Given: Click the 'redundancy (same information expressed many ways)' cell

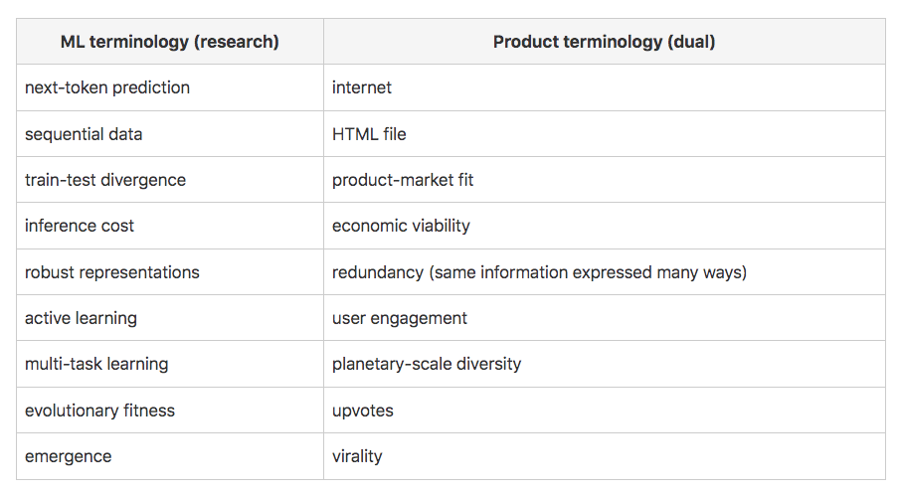Looking at the screenshot, I should click(539, 272).
